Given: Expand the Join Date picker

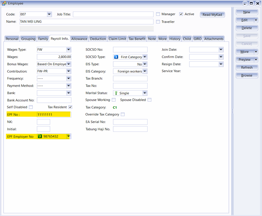Looking at the screenshot, I should point(221,50).
